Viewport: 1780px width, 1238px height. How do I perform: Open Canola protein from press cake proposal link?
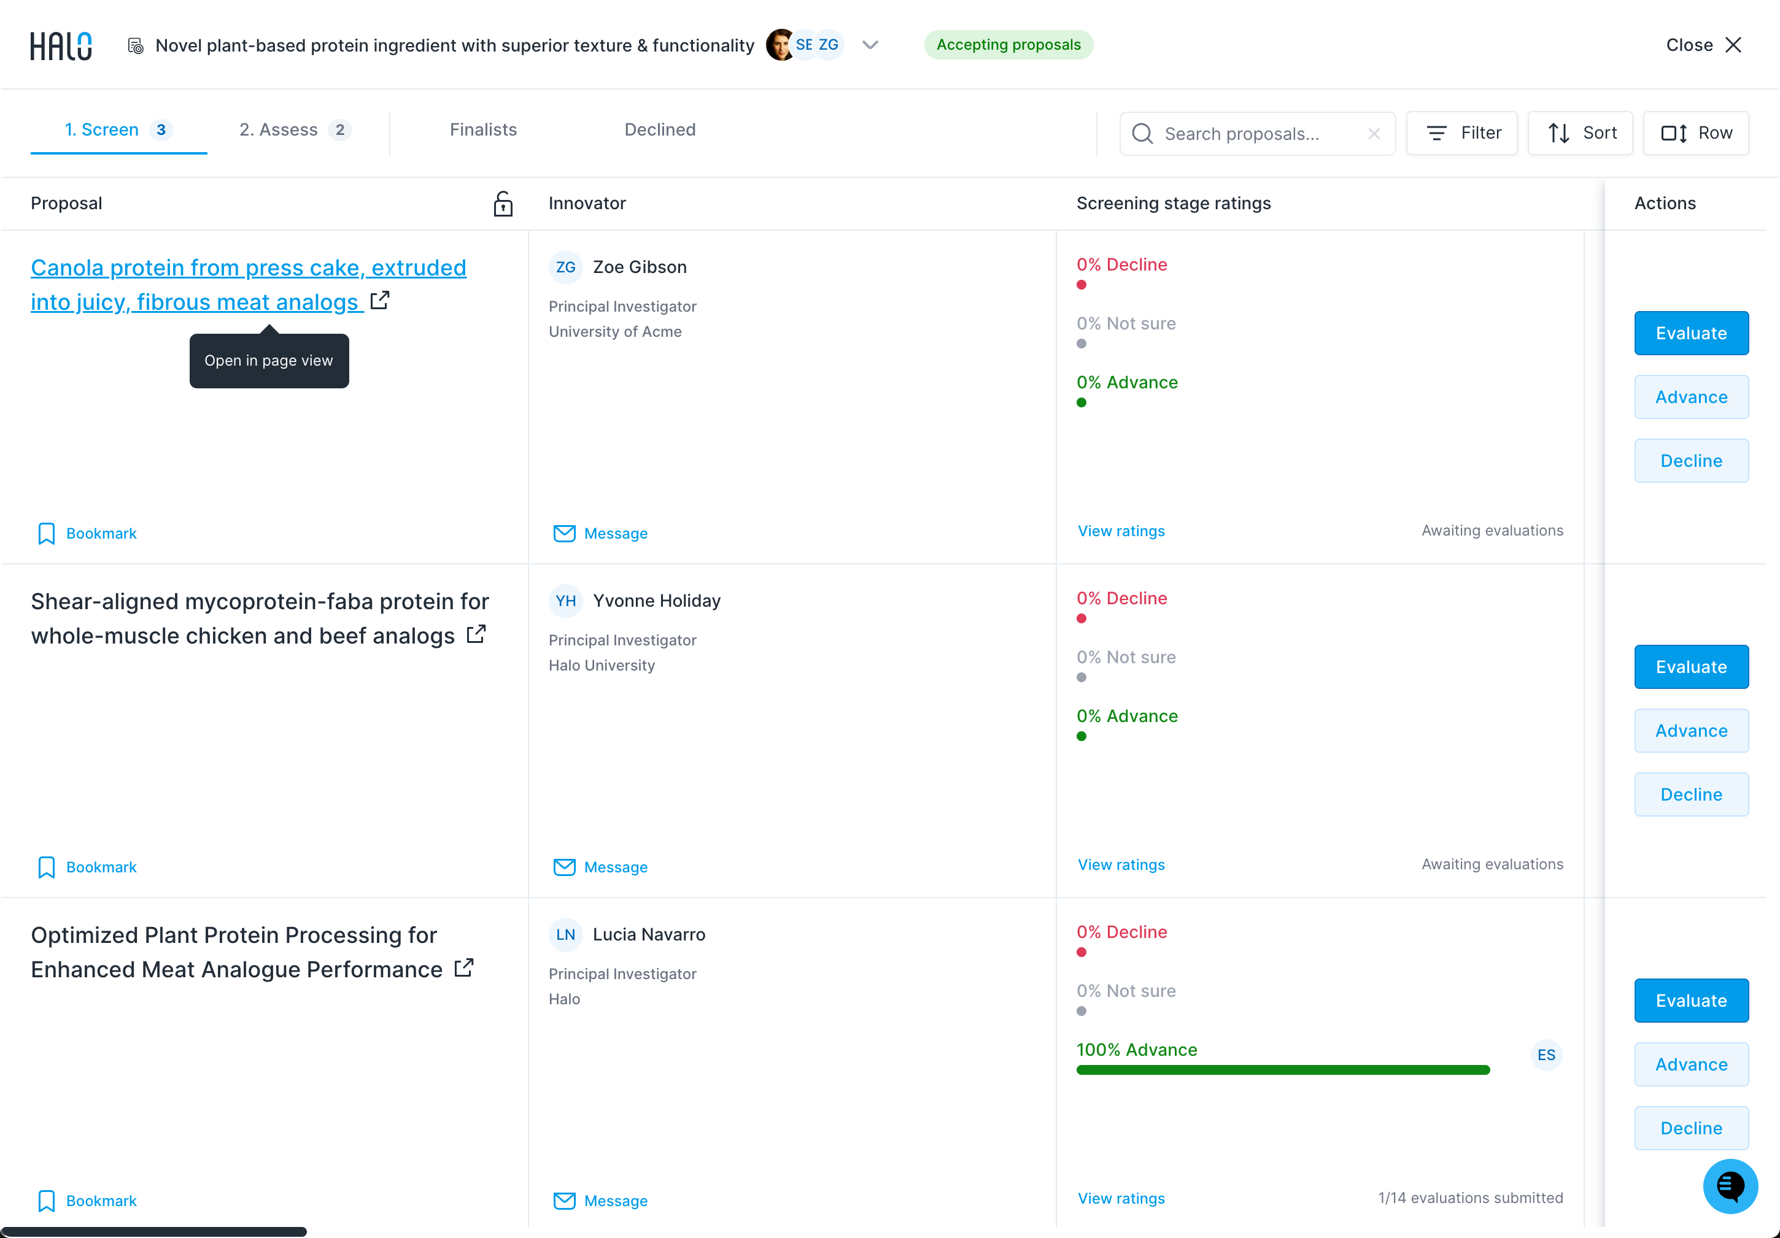tap(248, 284)
